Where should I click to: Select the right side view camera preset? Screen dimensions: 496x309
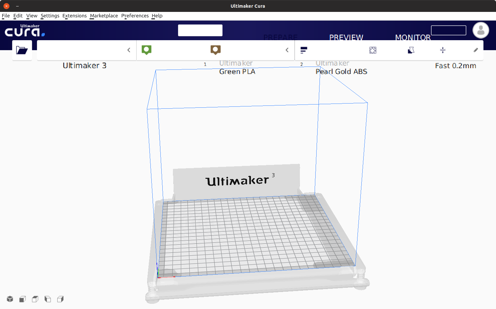pos(60,299)
